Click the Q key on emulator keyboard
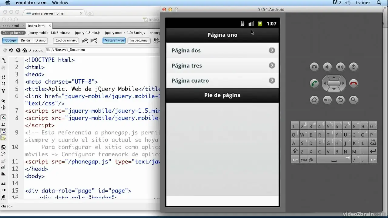Image resolution: width=388 pixels, height=218 pixels. pos(295,134)
